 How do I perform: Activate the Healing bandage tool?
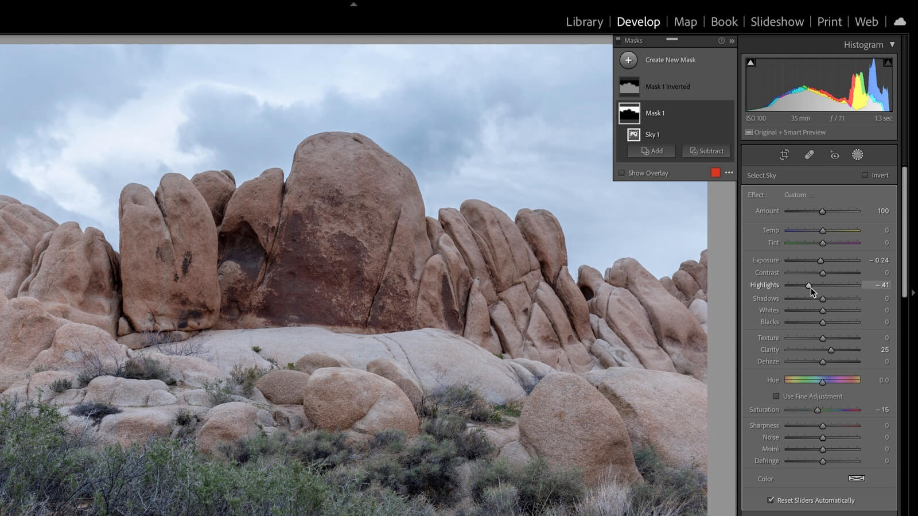(809, 155)
